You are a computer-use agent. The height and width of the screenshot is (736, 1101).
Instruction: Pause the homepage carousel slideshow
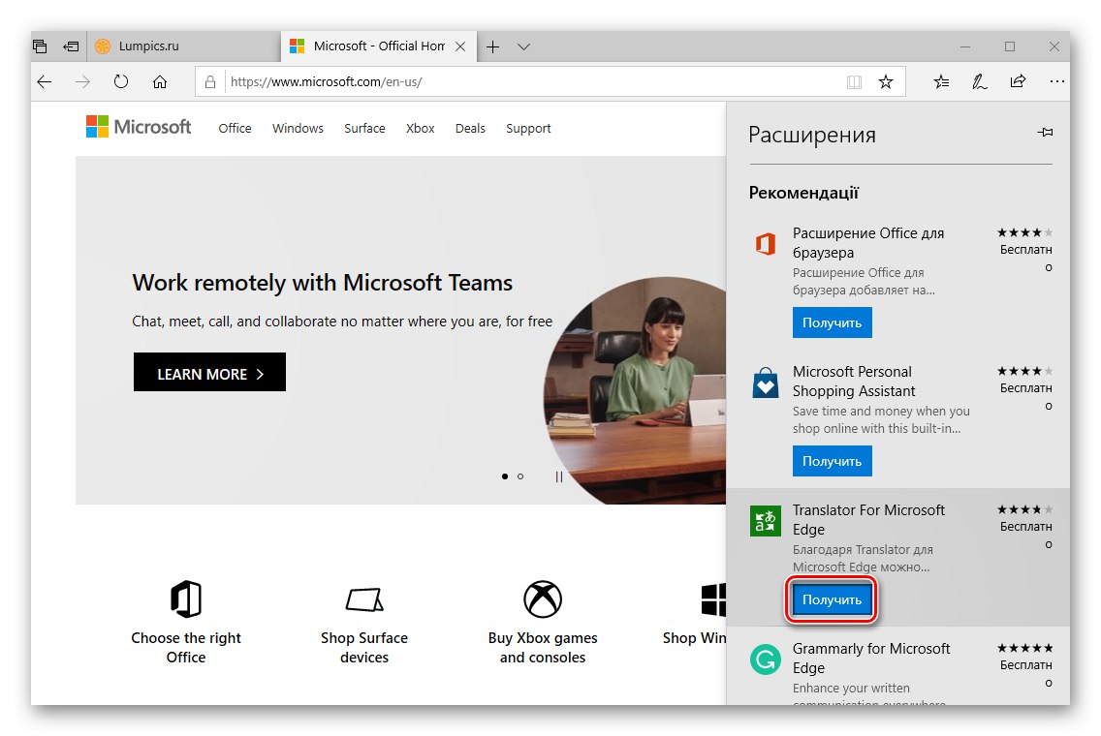click(x=558, y=476)
